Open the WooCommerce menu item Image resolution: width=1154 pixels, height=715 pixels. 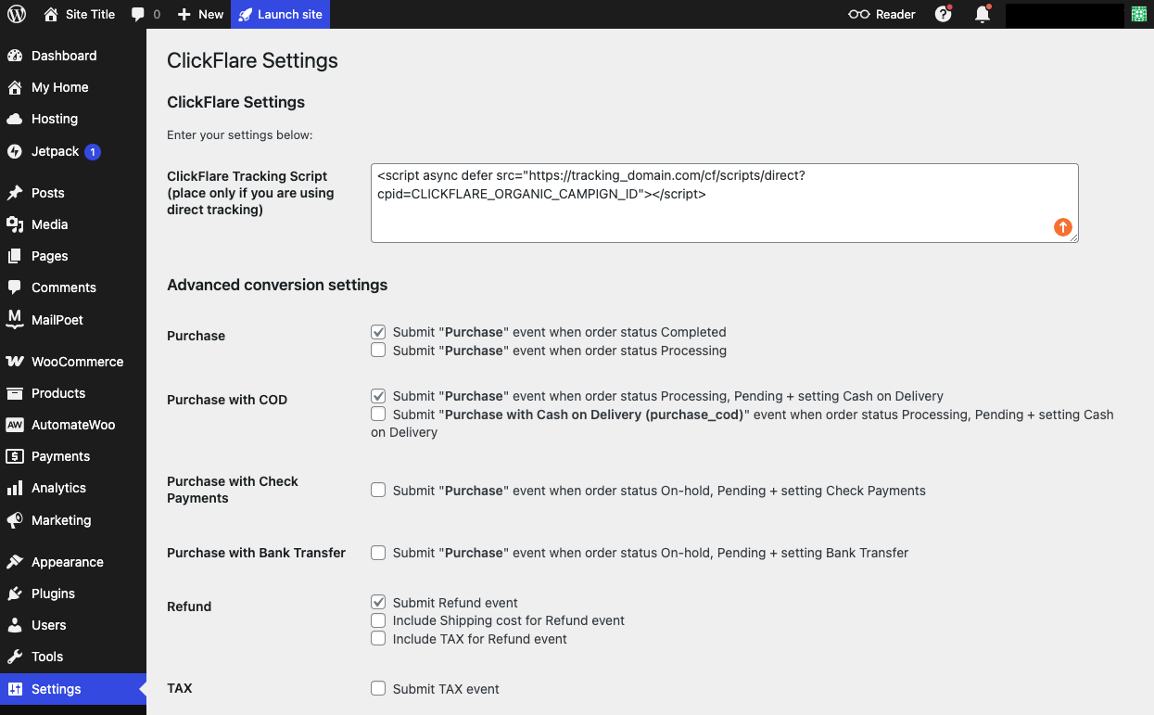[x=77, y=362]
